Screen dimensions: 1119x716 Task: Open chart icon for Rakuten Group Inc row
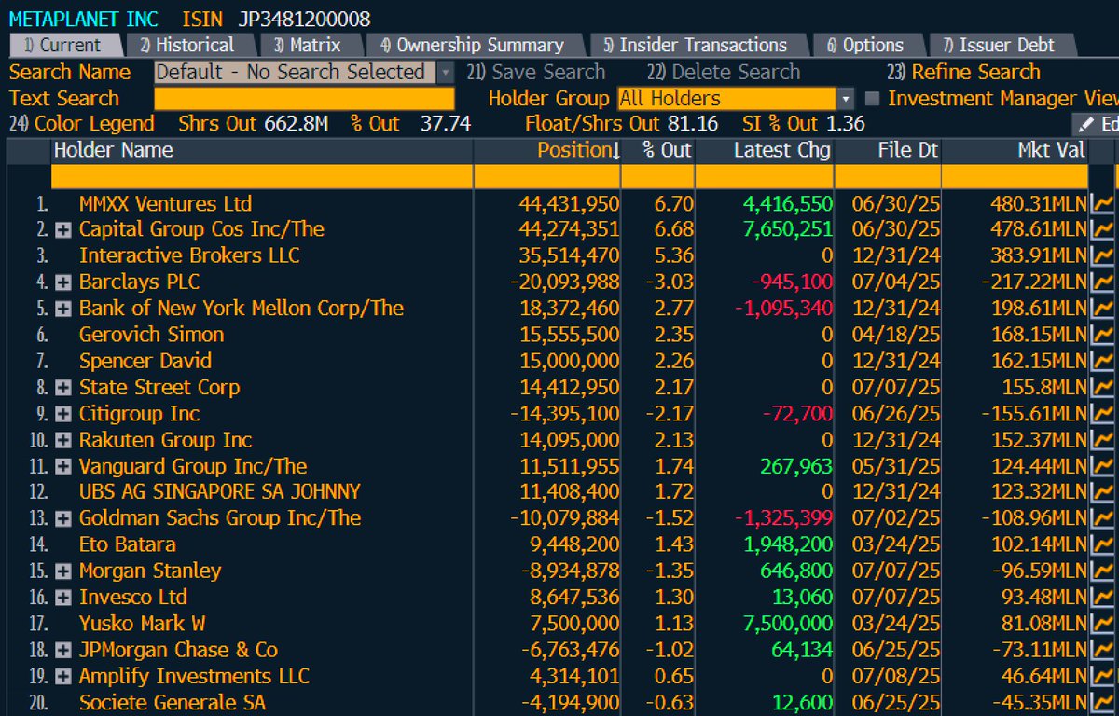[x=1101, y=439]
